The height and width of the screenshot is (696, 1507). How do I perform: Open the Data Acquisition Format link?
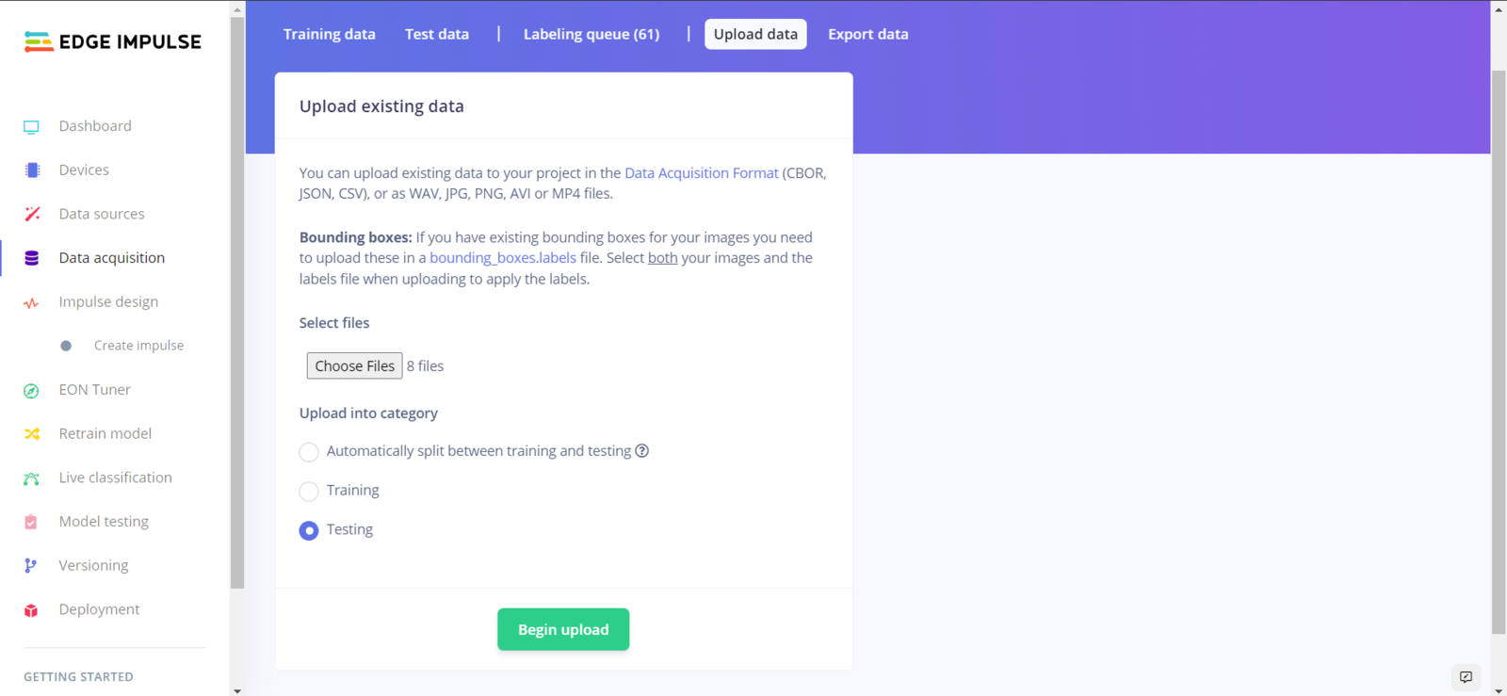point(702,173)
